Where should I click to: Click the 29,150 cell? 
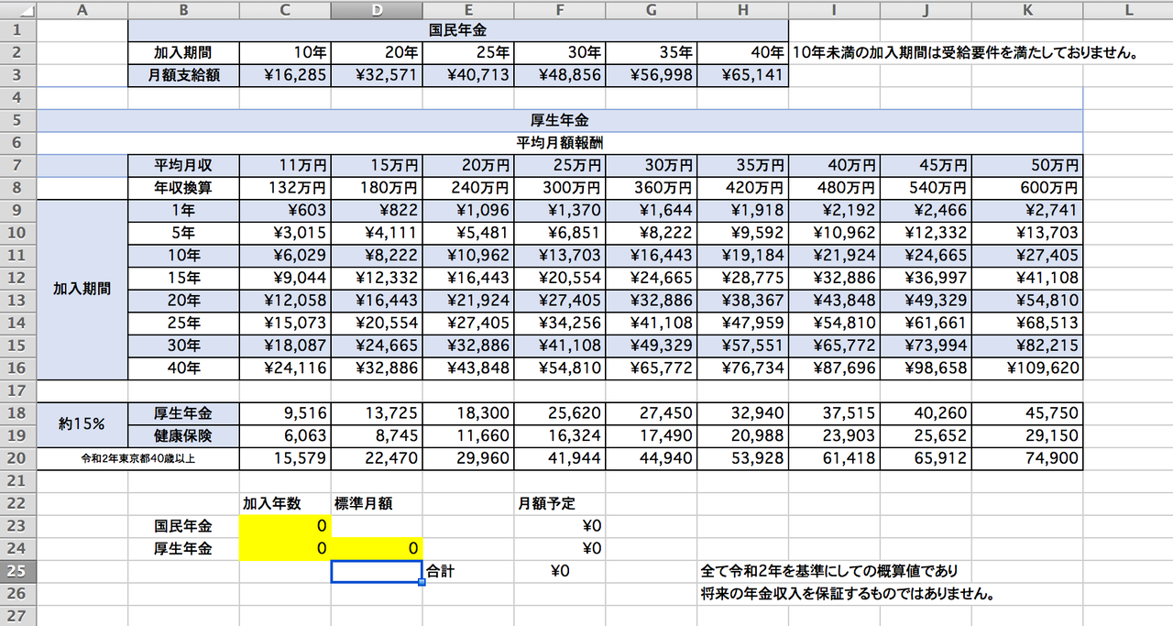coord(1027,435)
